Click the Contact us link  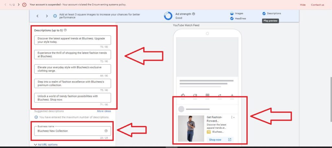tap(317, 5)
